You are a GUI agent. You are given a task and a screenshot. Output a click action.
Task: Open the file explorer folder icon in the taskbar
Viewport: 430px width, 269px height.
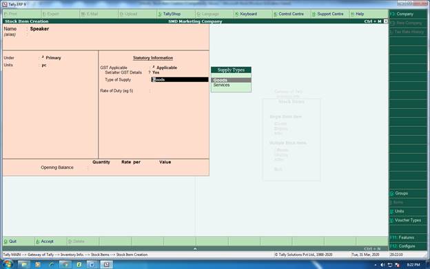coord(24,265)
